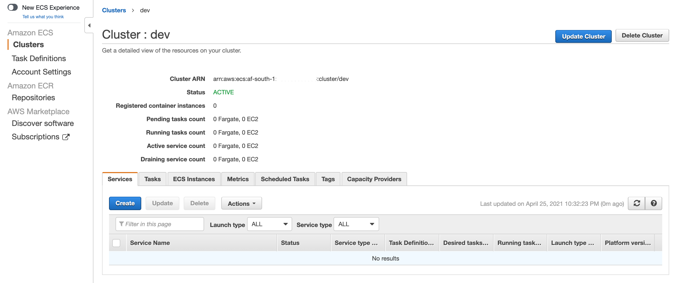Open the Capacity Providers tab
Screen dimensions: 681x283
pos(374,179)
